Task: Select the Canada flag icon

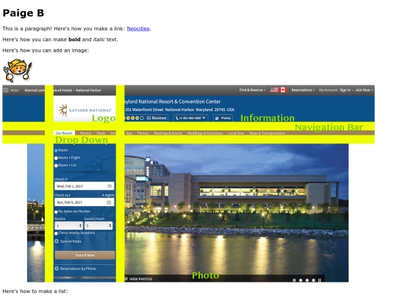Action: 283,90
